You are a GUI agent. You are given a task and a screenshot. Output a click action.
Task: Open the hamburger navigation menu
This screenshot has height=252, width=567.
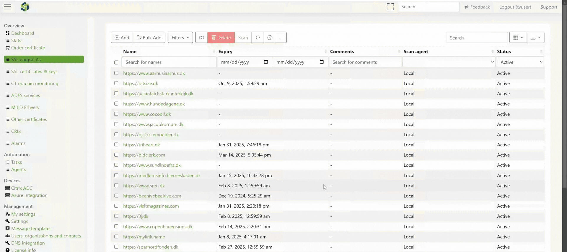pyautogui.click(x=8, y=7)
